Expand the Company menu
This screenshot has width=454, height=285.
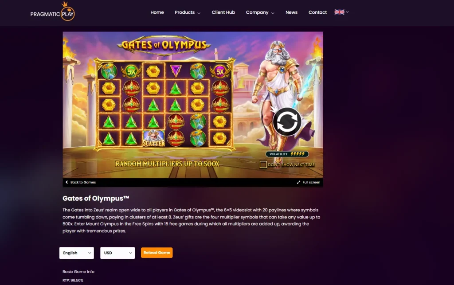click(260, 12)
